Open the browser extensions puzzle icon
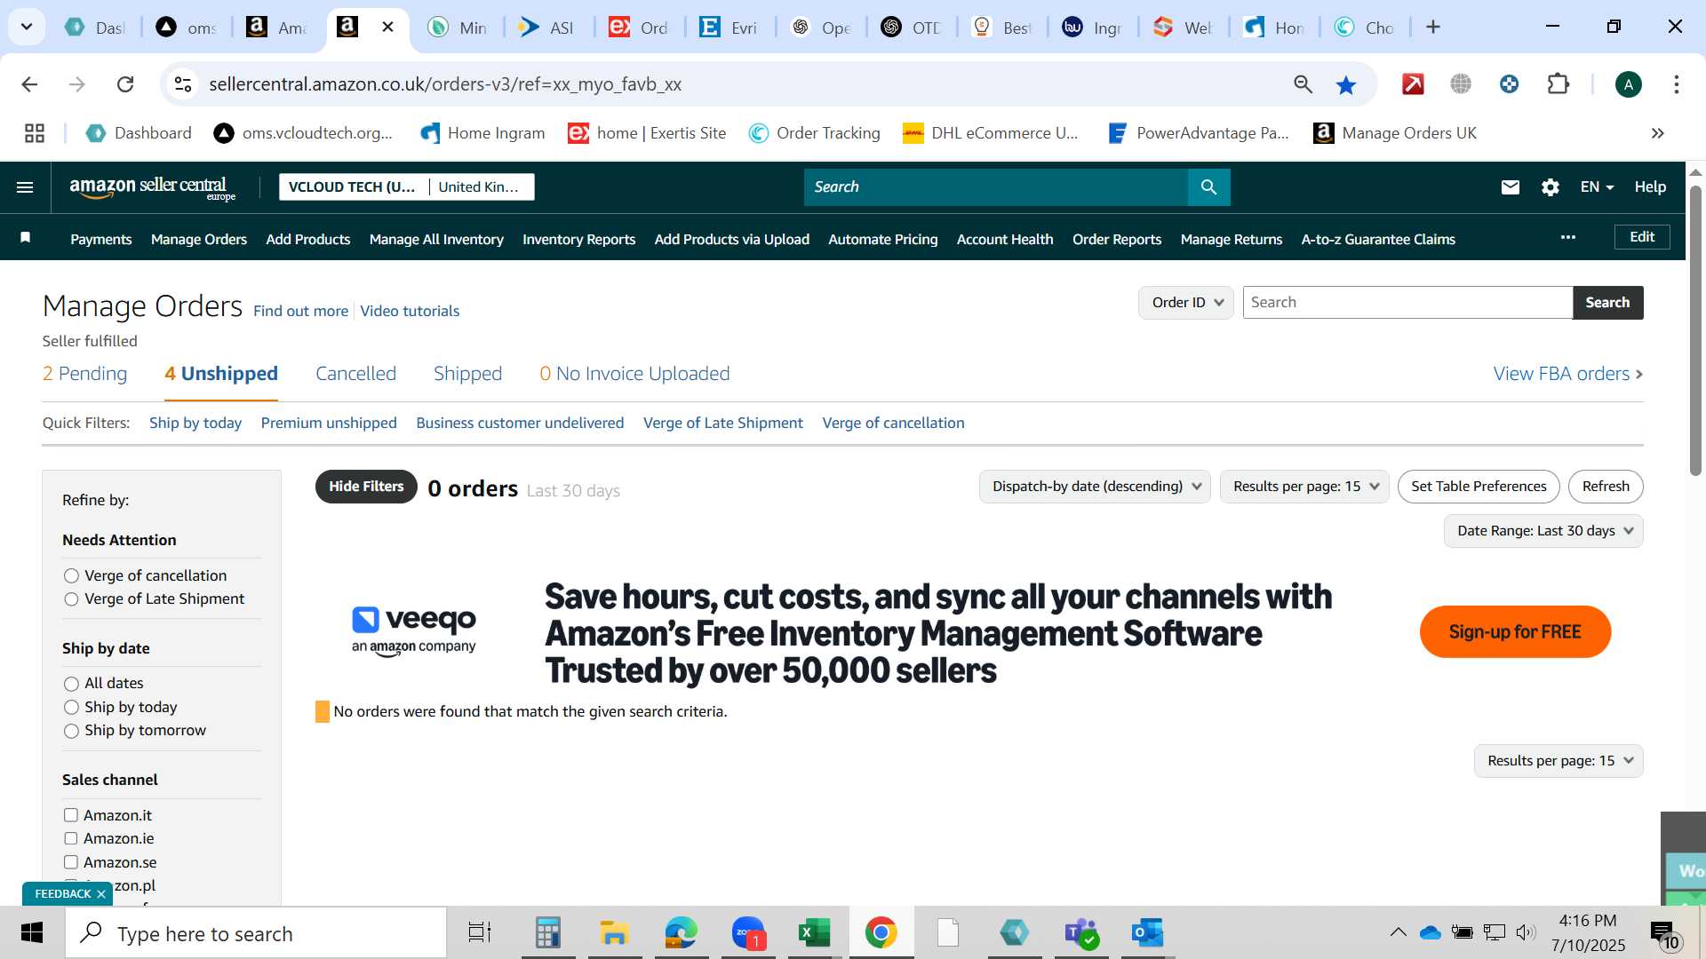1706x959 pixels. tap(1559, 84)
